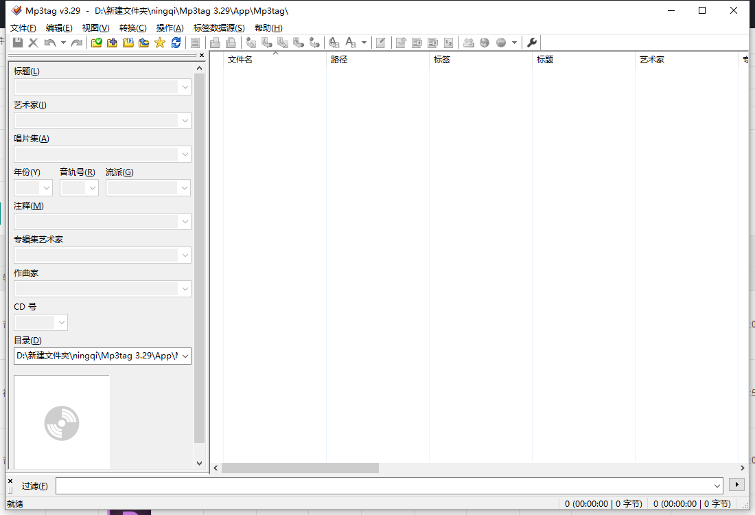Click the album cover art placeholder
Screen dimensions: 755x515
pos(62,422)
